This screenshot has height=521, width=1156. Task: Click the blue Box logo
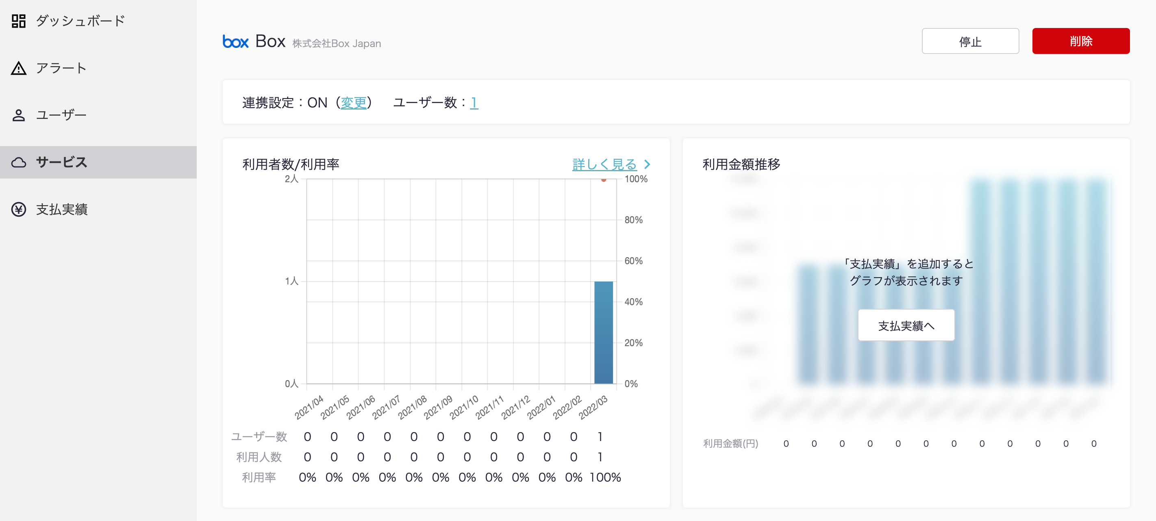pos(236,42)
